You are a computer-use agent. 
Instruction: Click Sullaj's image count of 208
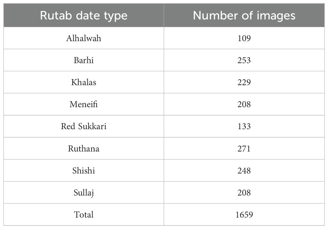[x=244, y=193]
